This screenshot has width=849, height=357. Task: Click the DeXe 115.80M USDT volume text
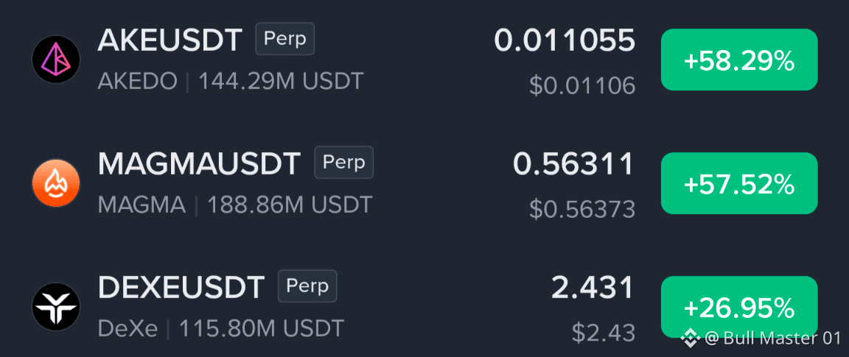221,328
